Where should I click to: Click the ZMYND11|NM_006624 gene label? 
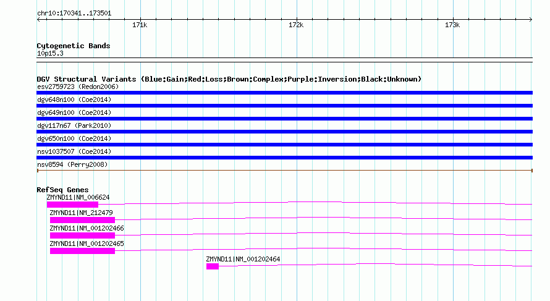pyautogui.click(x=78, y=198)
